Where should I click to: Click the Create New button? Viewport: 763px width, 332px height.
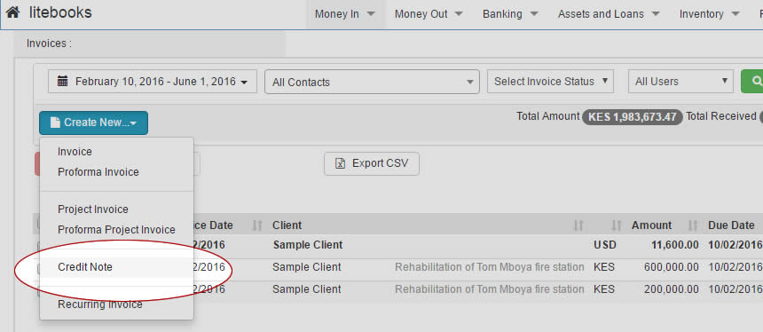(93, 123)
